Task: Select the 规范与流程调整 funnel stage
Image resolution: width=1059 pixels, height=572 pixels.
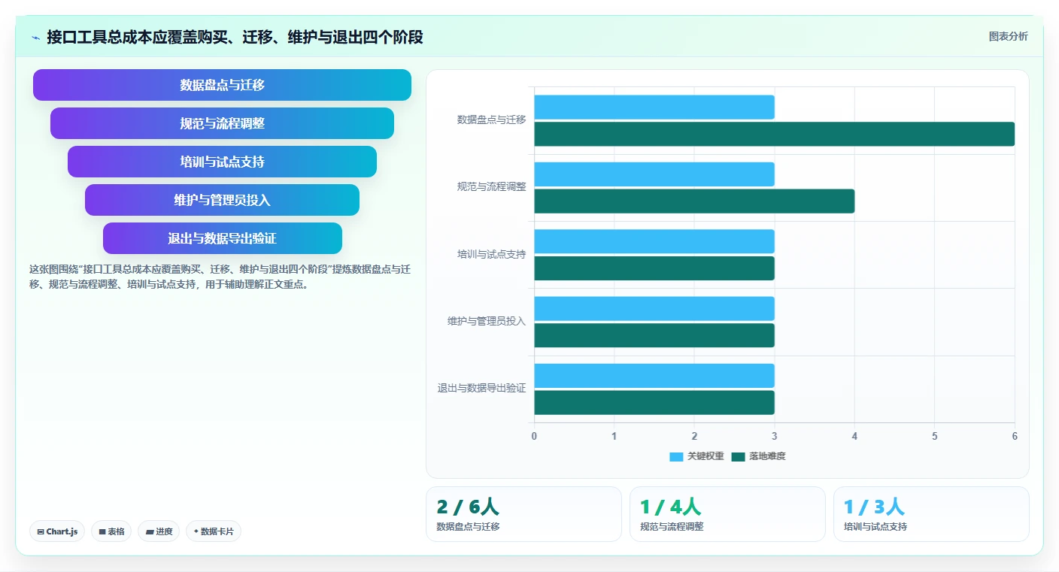Action: pyautogui.click(x=222, y=123)
